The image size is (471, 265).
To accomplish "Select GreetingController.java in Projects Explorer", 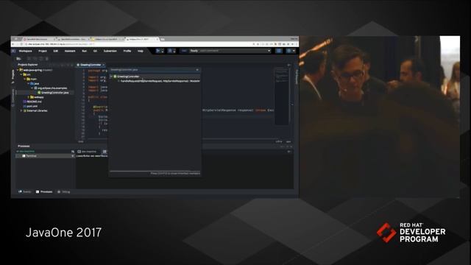I will click(x=55, y=93).
